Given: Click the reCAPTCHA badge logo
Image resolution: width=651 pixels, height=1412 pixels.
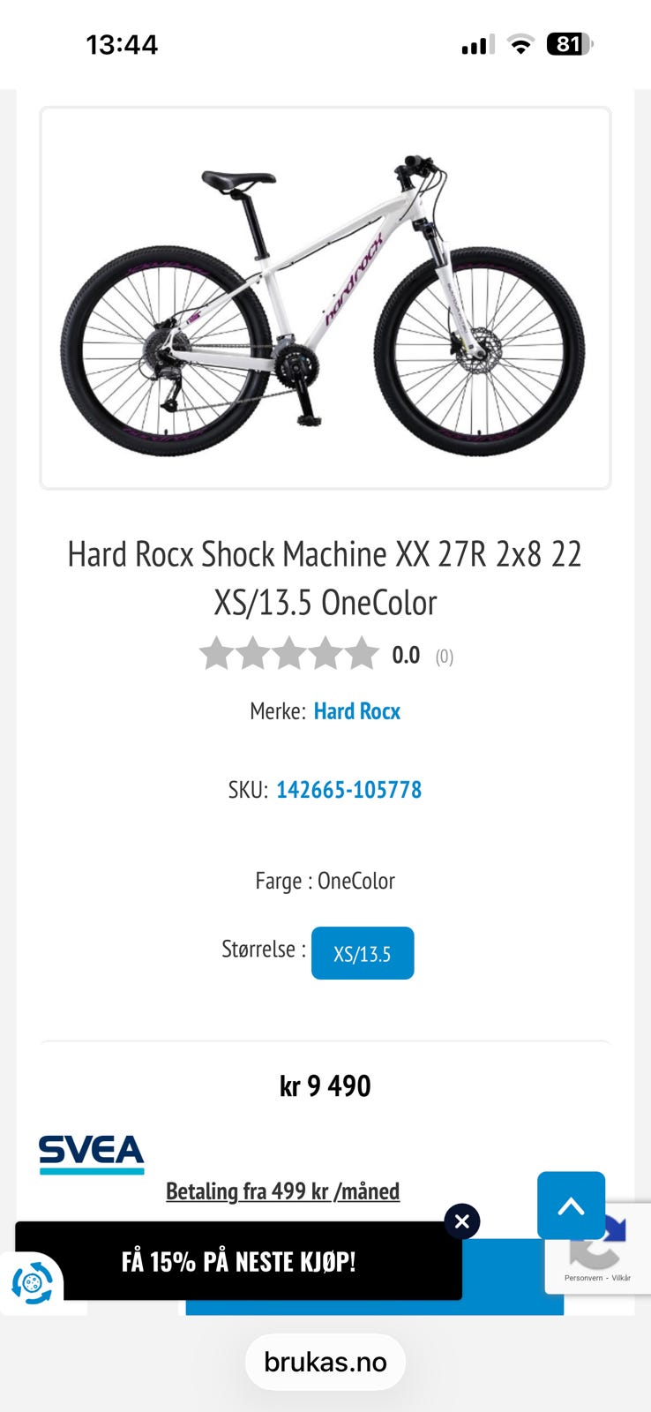Looking at the screenshot, I should point(600,1240).
